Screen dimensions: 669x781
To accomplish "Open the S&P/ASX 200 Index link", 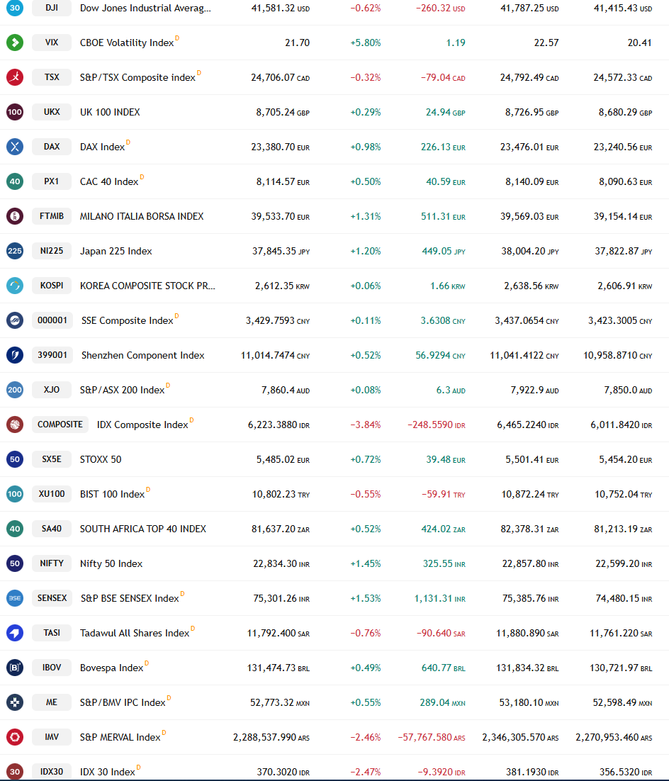I will click(x=122, y=390).
